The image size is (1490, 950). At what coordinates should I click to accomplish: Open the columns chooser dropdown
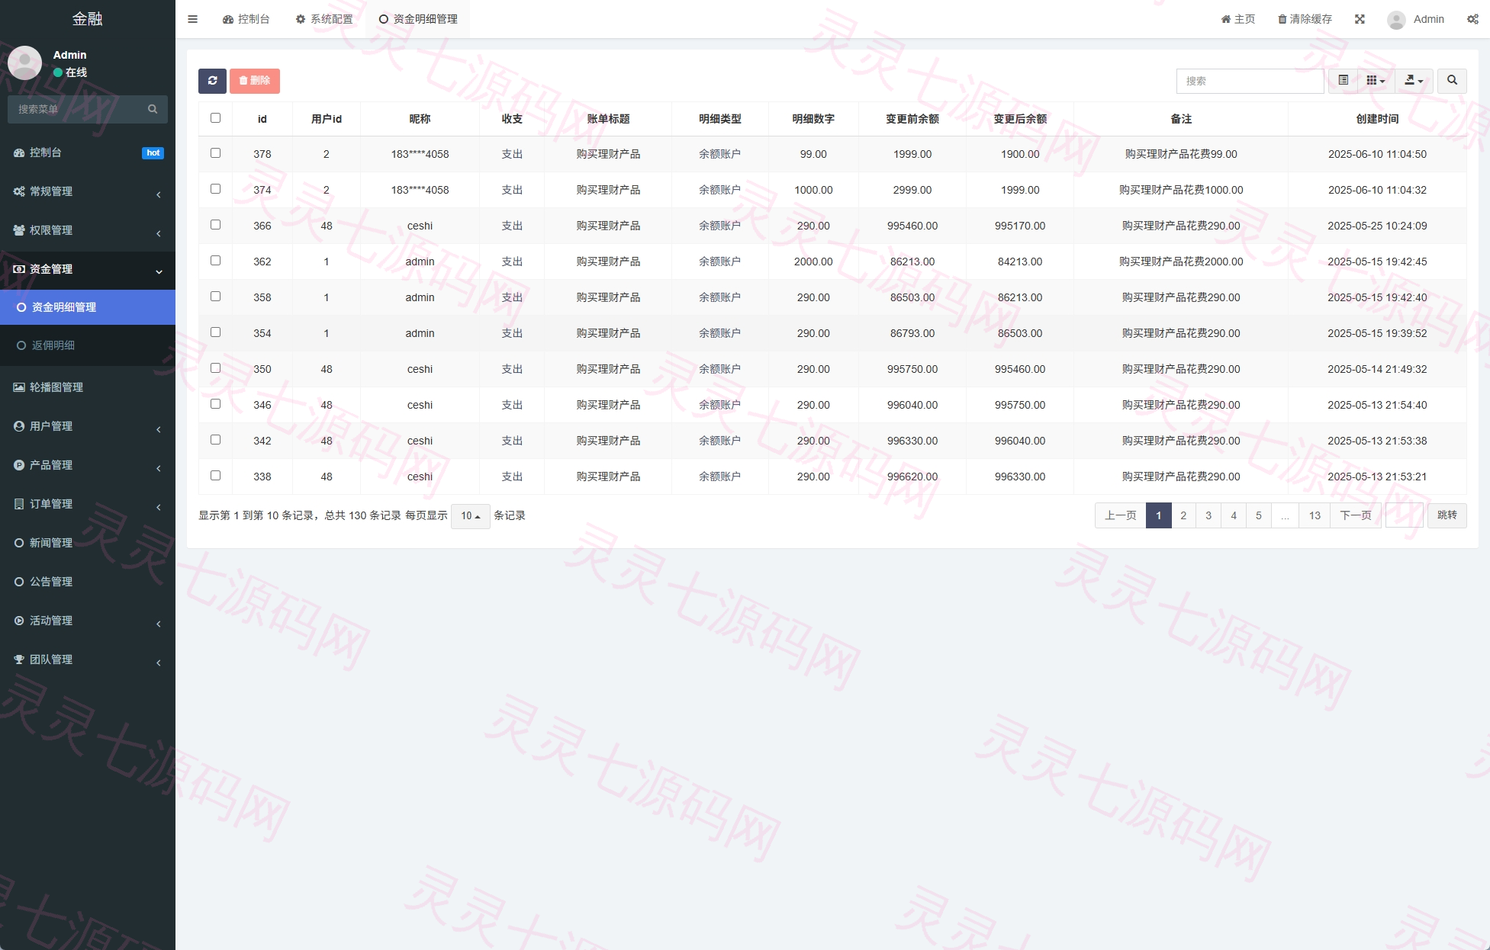tap(1376, 81)
